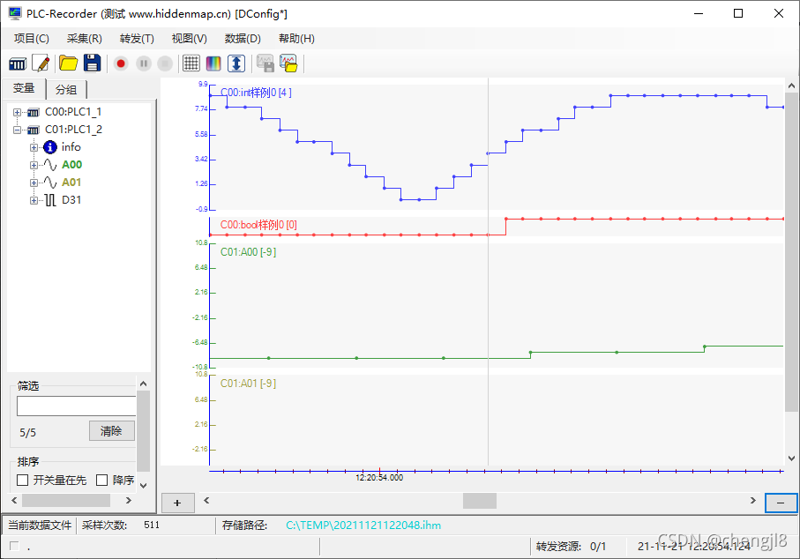The height and width of the screenshot is (559, 800).
Task: Open the 采集(R) menu
Action: point(84,39)
